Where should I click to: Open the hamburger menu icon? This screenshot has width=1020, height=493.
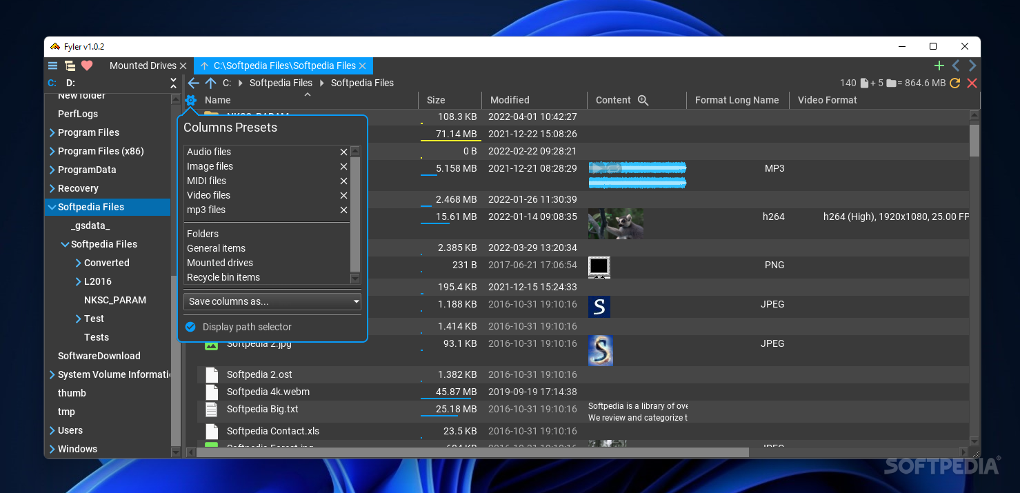tap(52, 66)
